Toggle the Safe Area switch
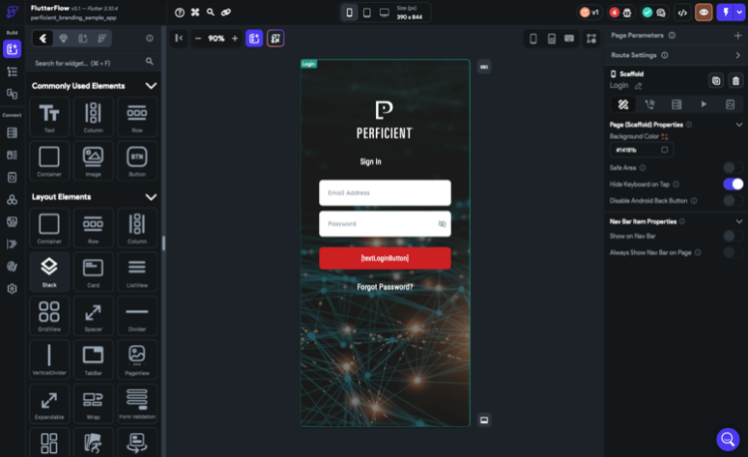 [x=733, y=168]
